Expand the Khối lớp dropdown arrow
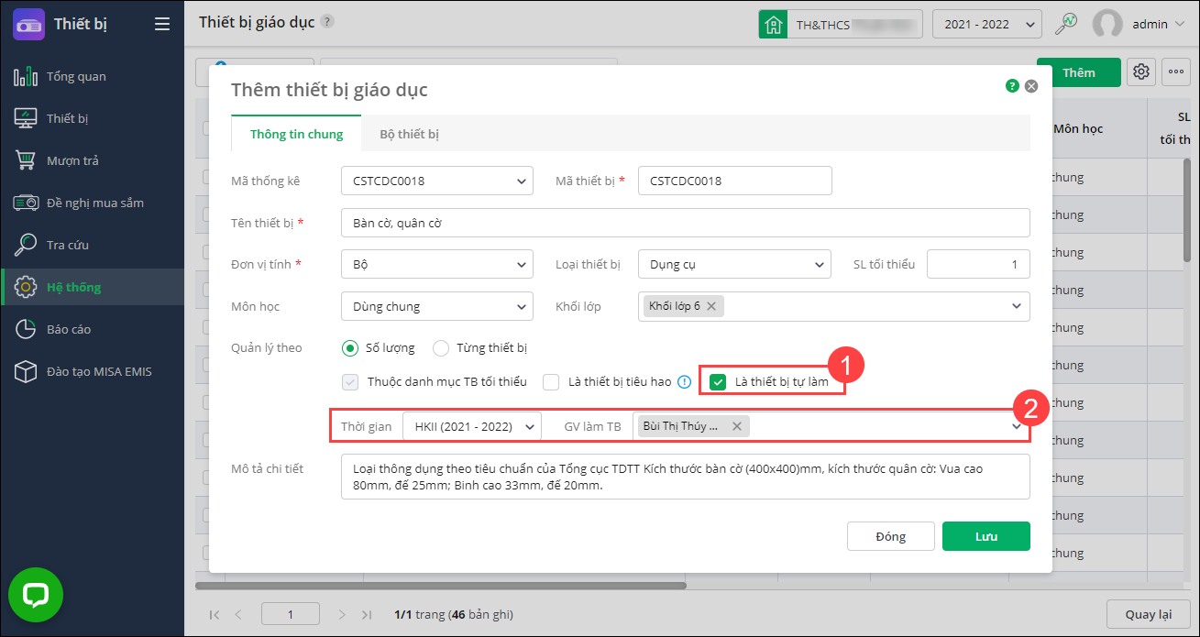Screen dimensions: 1200x637 [x=1017, y=306]
